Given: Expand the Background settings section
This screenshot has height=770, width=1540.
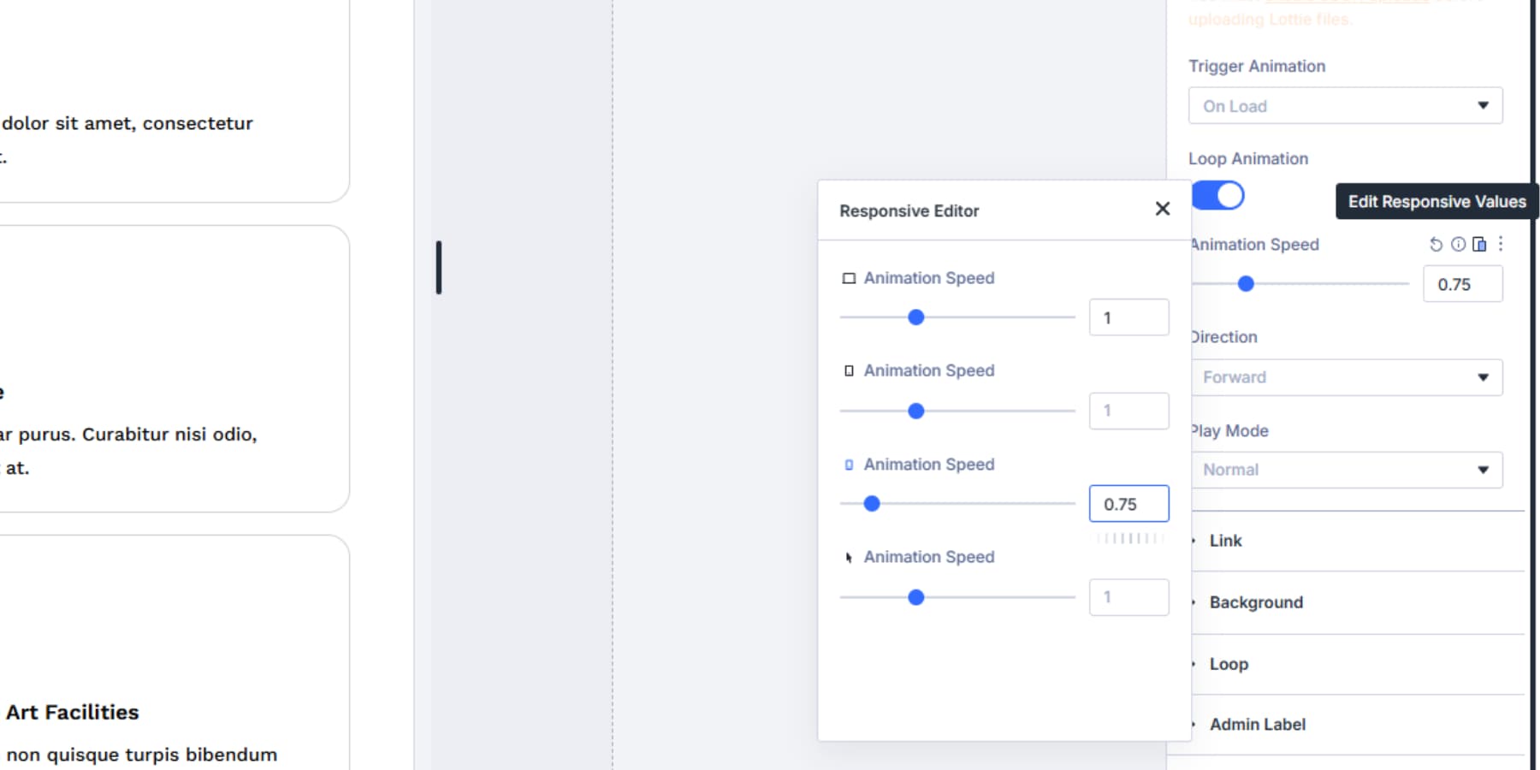Looking at the screenshot, I should point(1255,601).
